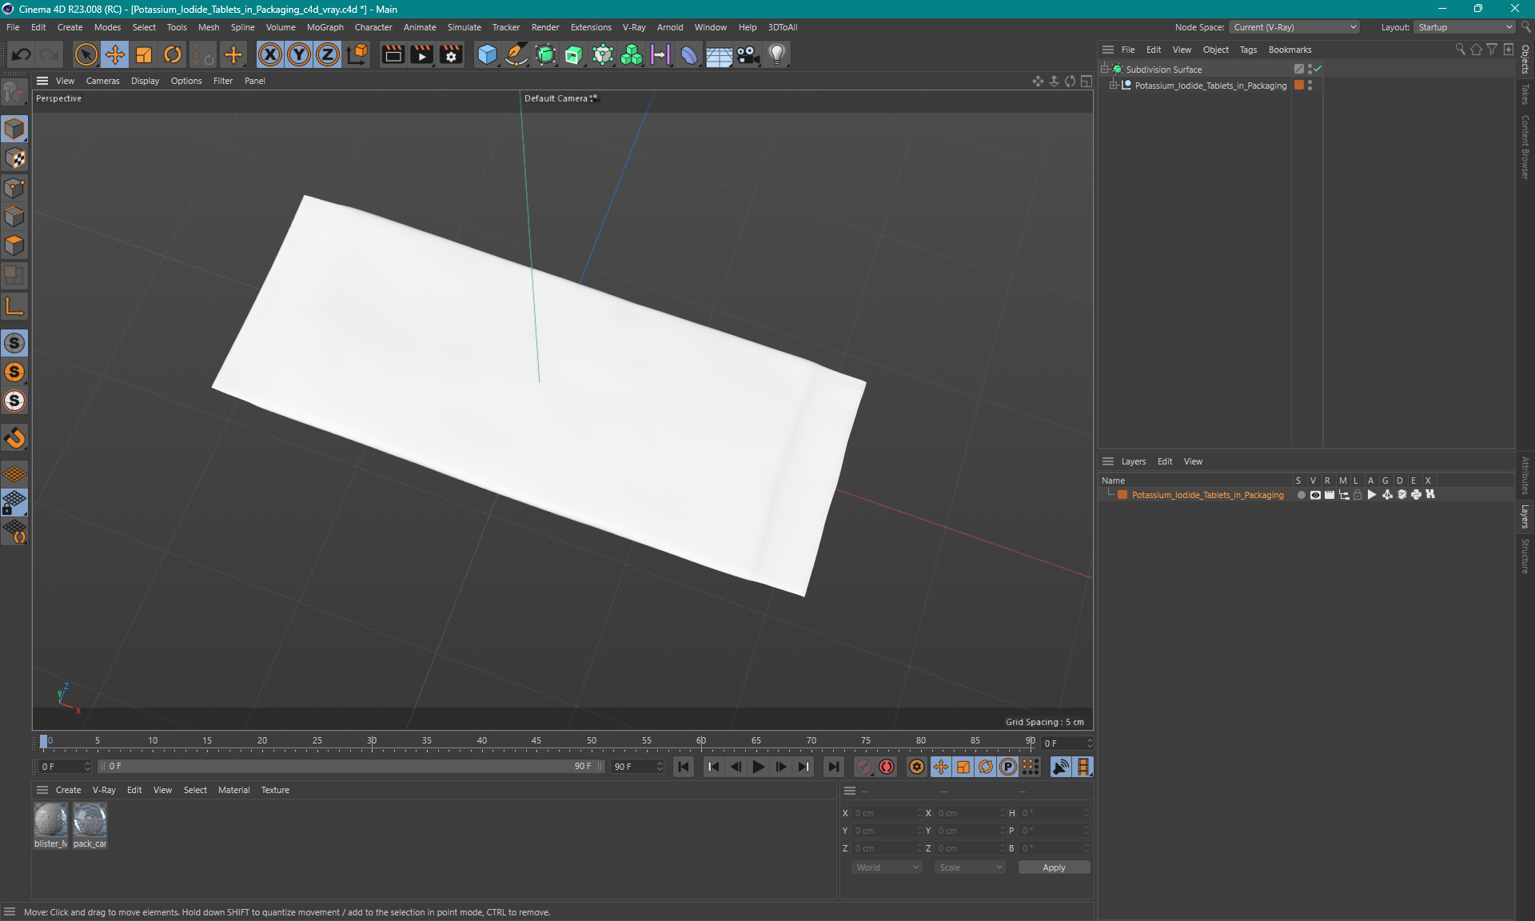
Task: Open the viewport Display menu
Action: [x=145, y=81]
